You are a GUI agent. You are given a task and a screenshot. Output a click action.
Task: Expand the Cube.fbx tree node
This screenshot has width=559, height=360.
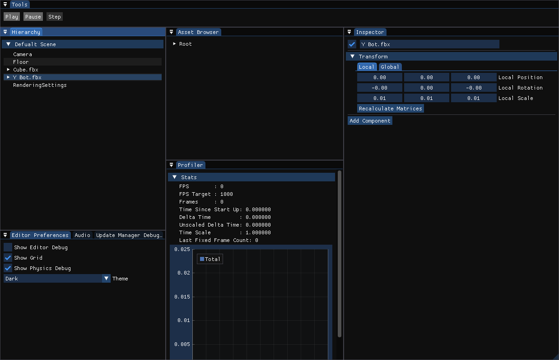(x=8, y=70)
